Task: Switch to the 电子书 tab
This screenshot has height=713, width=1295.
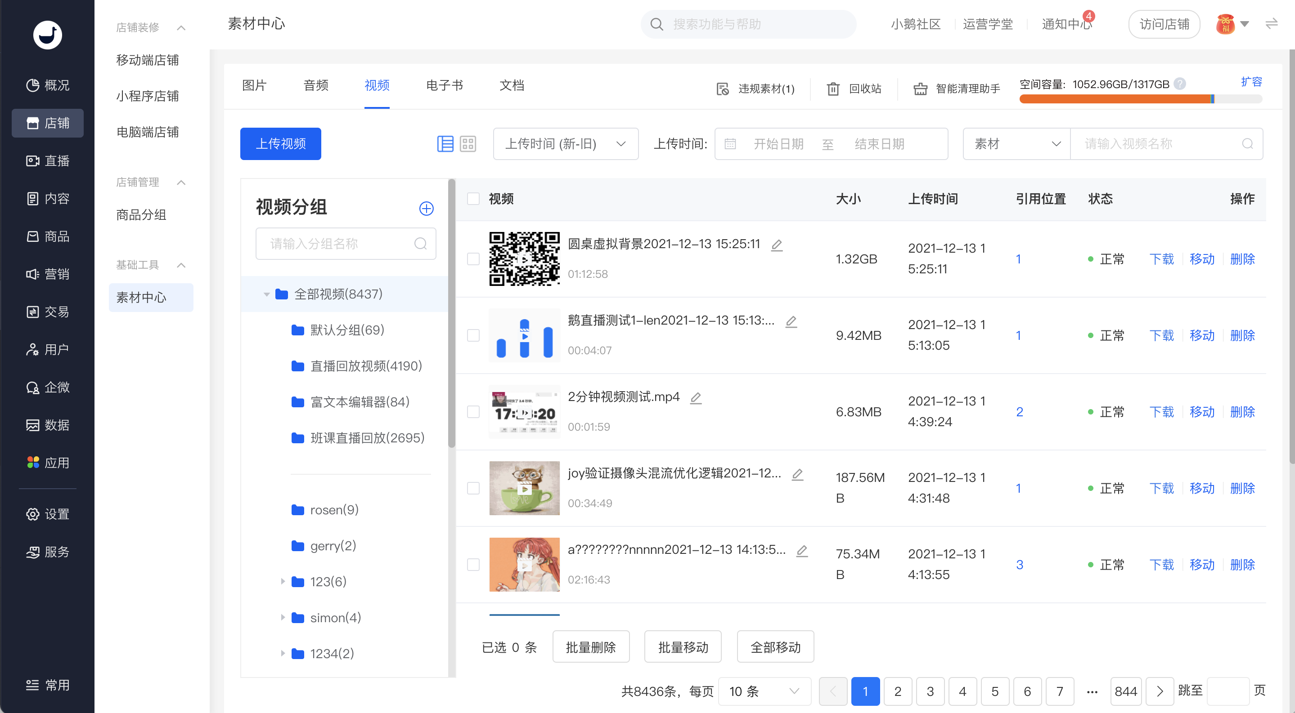Action: coord(445,85)
